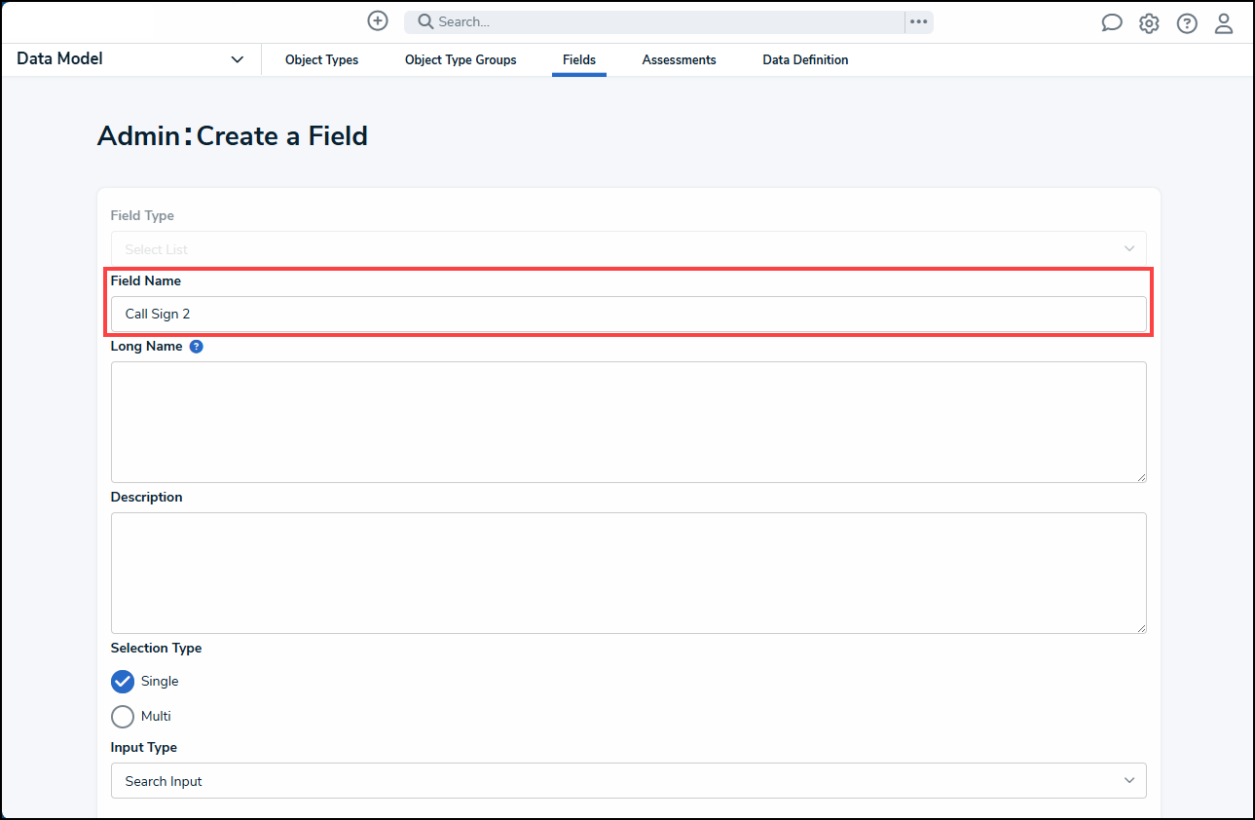
Task: Select the Multi selection type
Action: tap(123, 717)
